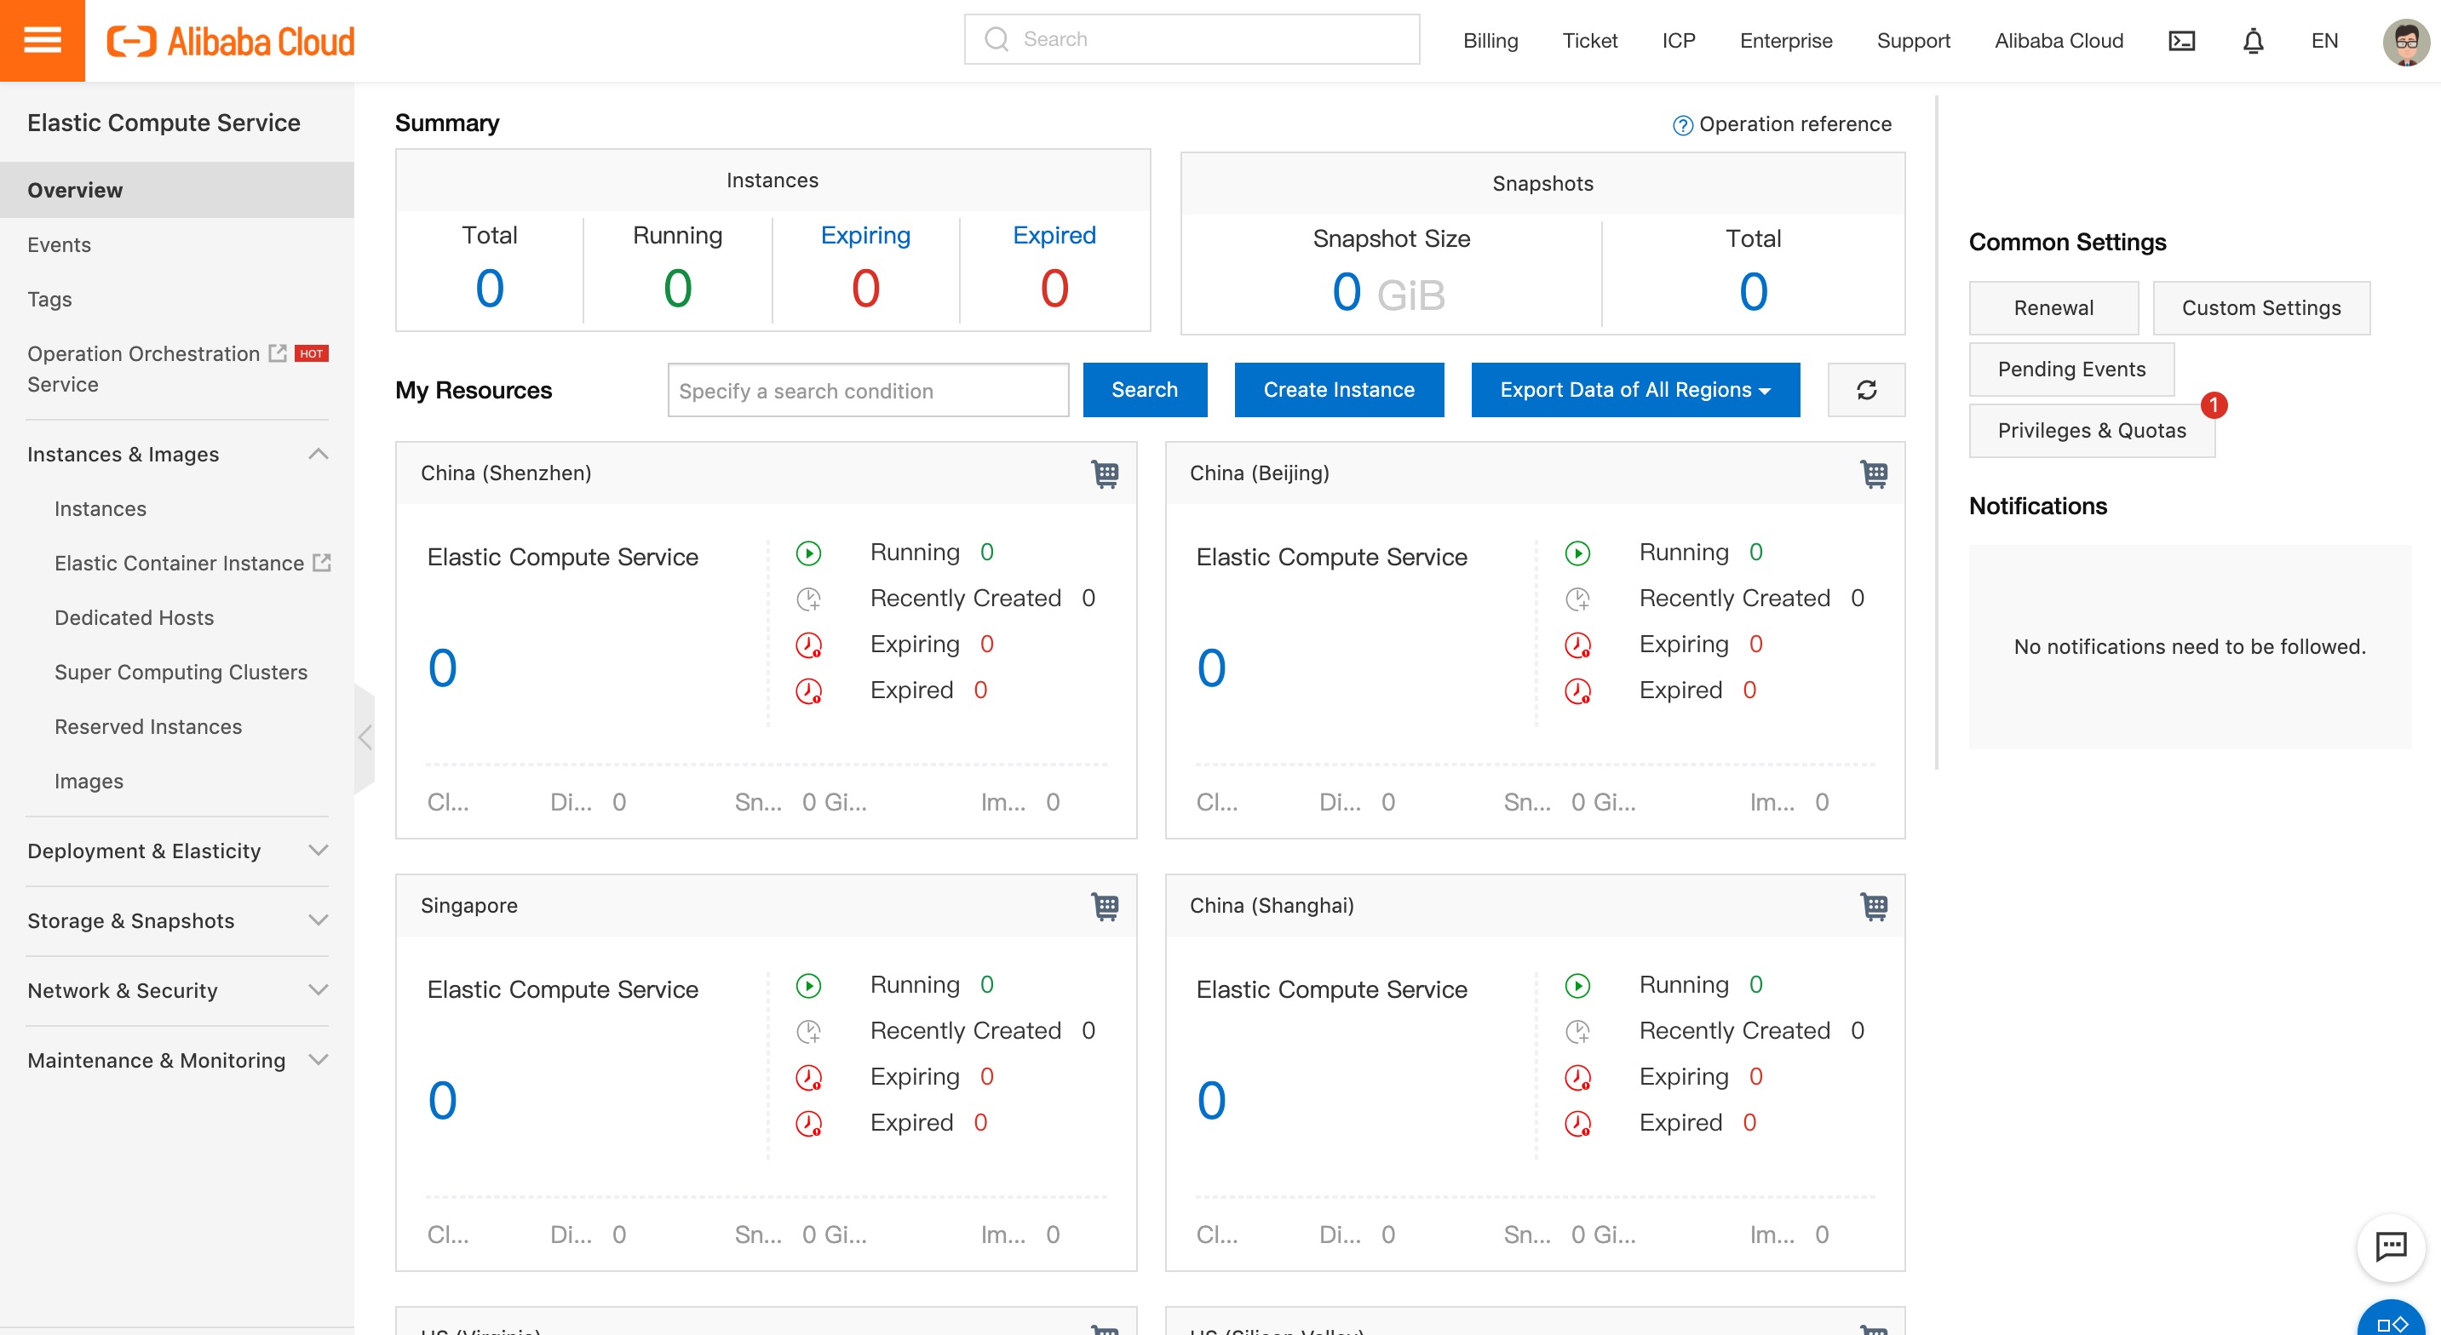This screenshot has height=1335, width=2441.
Task: Click the search condition input field
Action: tap(867, 390)
